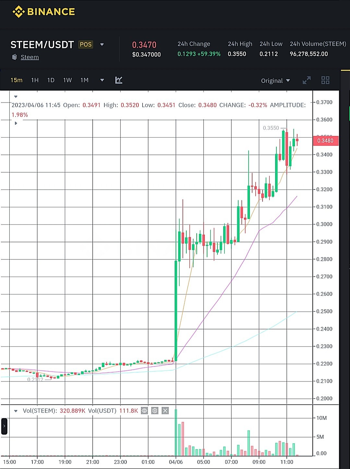The width and height of the screenshot is (350, 469).
Task: Open the multi-chart grid layout icon
Action: (x=325, y=80)
